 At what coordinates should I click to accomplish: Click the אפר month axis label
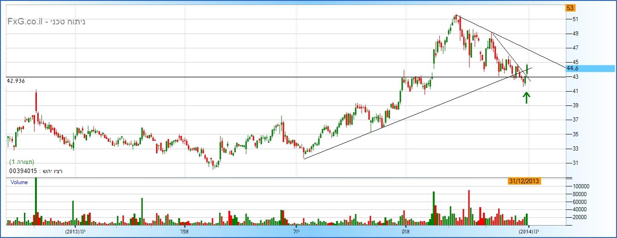point(185,231)
